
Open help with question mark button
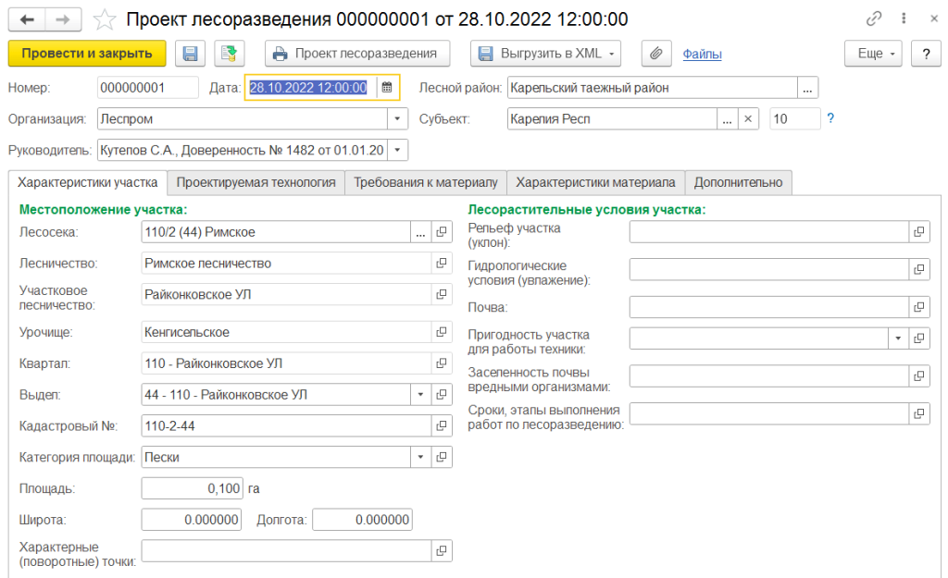pos(926,54)
